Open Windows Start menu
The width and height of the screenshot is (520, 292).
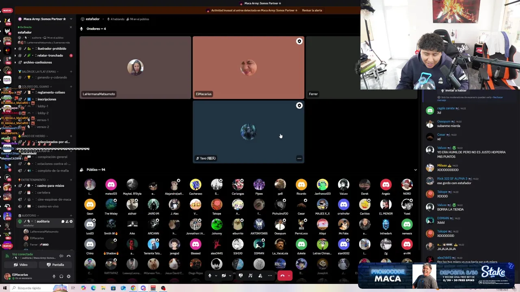pos(4,288)
